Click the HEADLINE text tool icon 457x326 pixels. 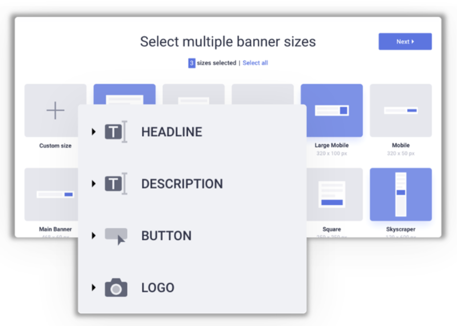[x=116, y=131]
